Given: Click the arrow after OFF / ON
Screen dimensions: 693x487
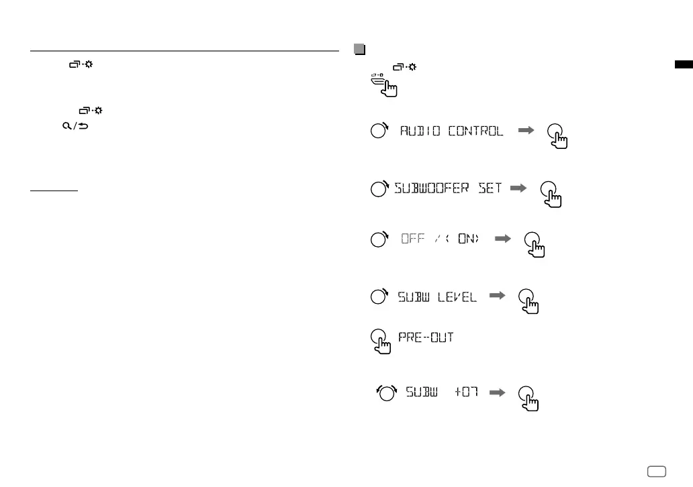Looking at the screenshot, I should pyautogui.click(x=503, y=238).
